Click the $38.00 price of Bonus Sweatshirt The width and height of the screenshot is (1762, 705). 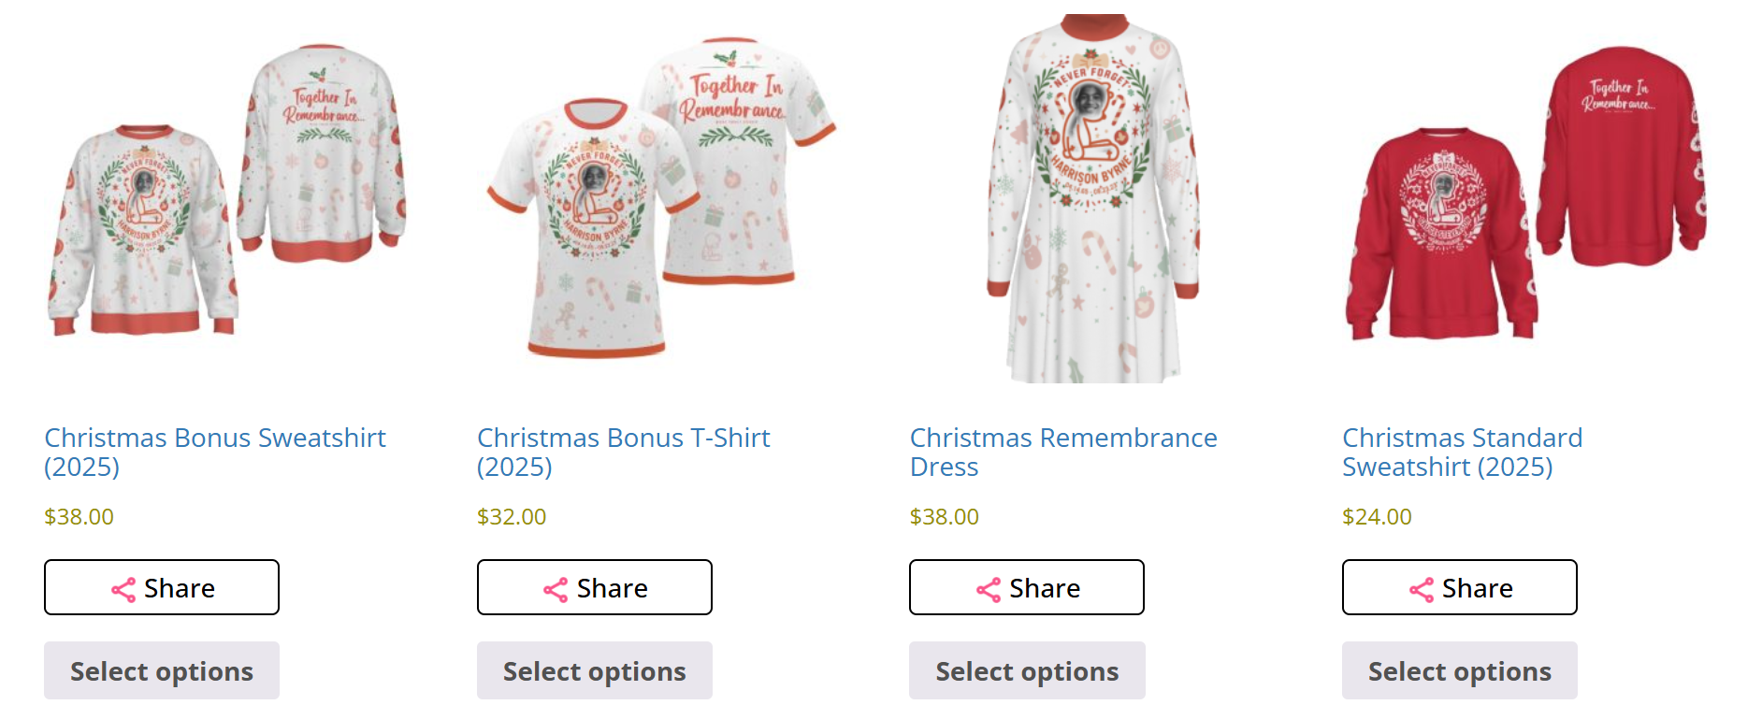[79, 517]
